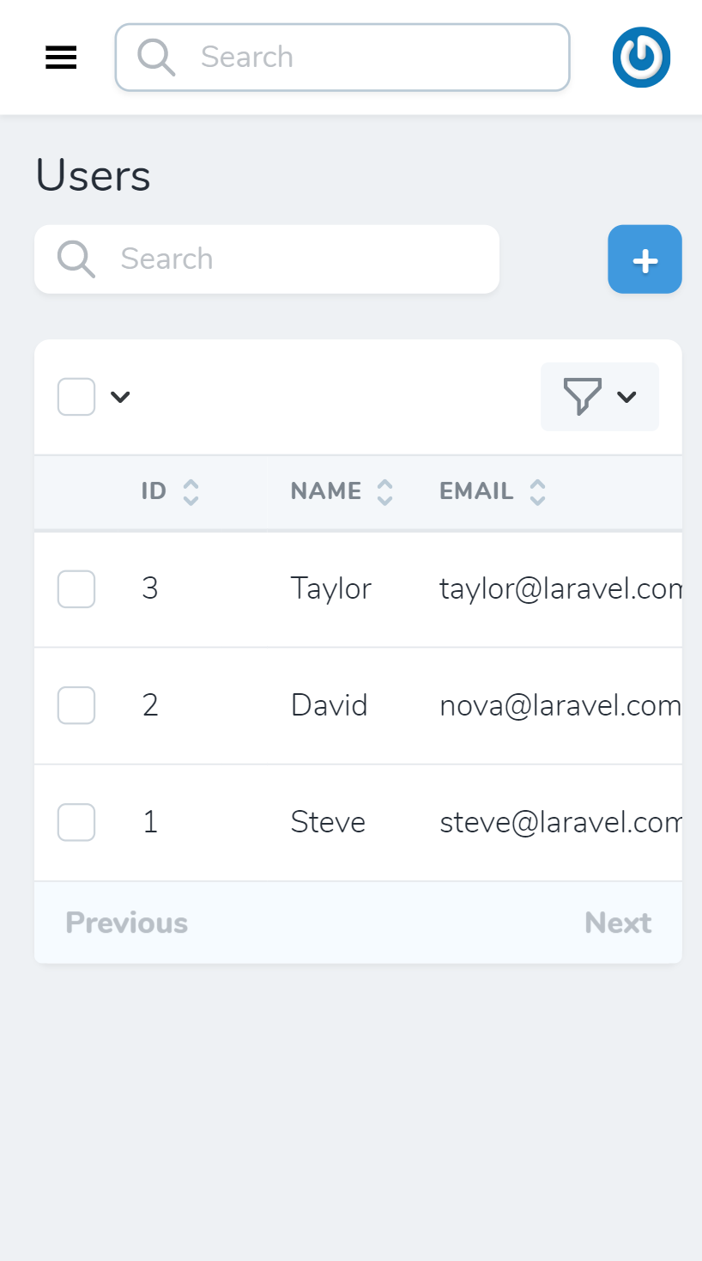Click the Nova logo in the header
Image resolution: width=702 pixels, height=1261 pixels.
(641, 57)
